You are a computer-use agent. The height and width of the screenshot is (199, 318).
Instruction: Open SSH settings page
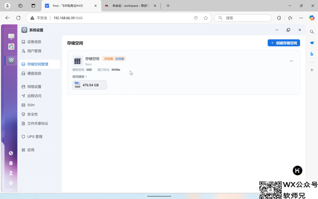pos(40,105)
